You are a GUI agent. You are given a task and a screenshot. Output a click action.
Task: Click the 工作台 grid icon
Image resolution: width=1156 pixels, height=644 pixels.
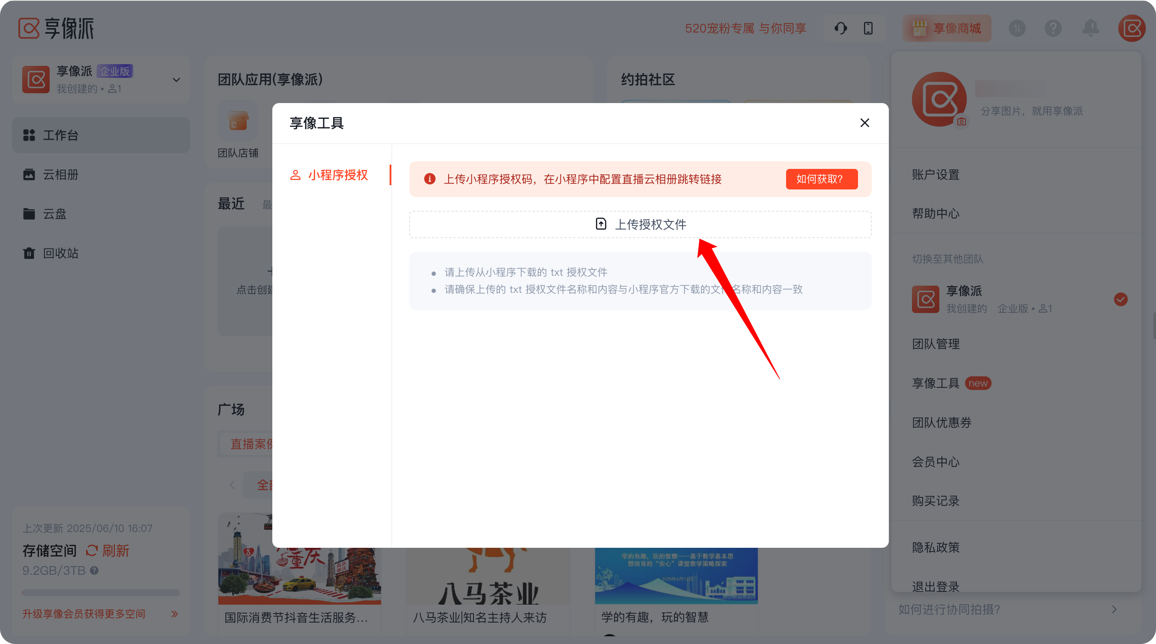point(29,135)
